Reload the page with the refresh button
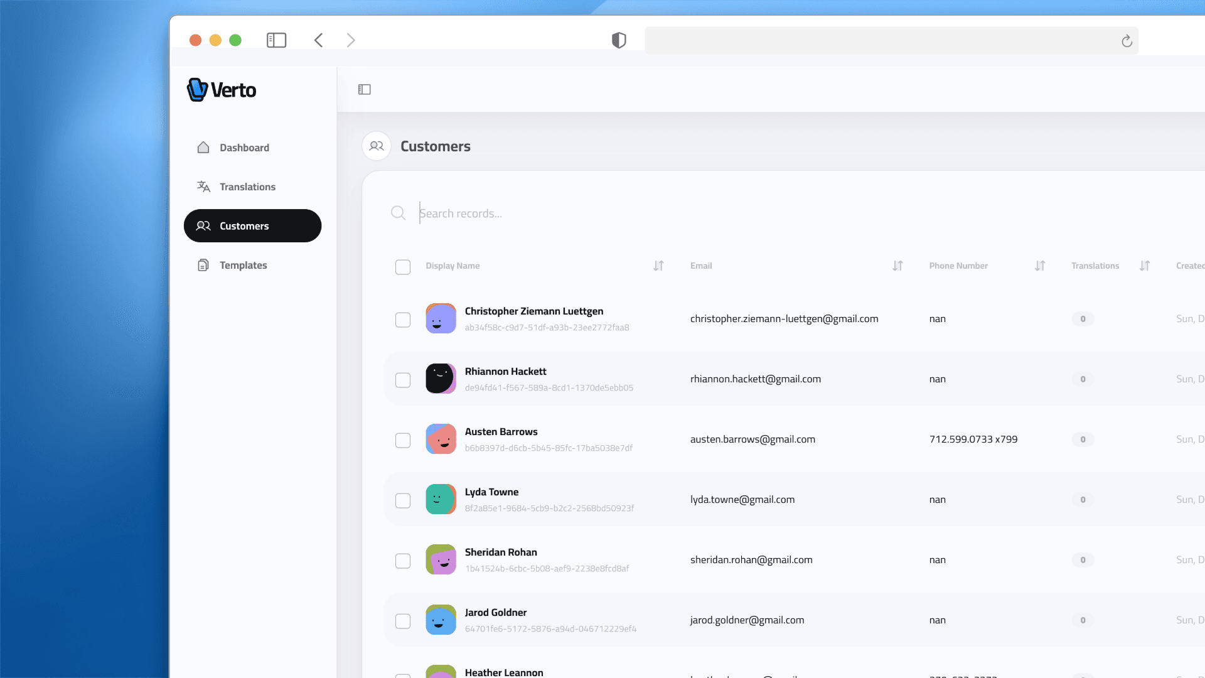 pos(1127,40)
